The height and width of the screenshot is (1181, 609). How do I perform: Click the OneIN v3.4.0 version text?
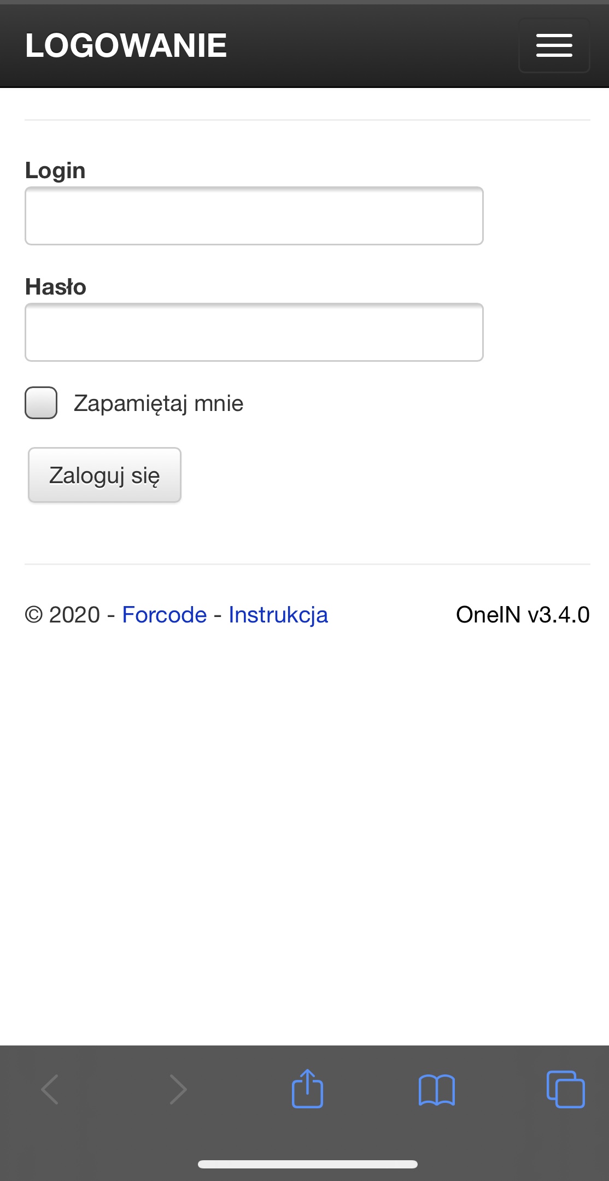click(x=523, y=615)
